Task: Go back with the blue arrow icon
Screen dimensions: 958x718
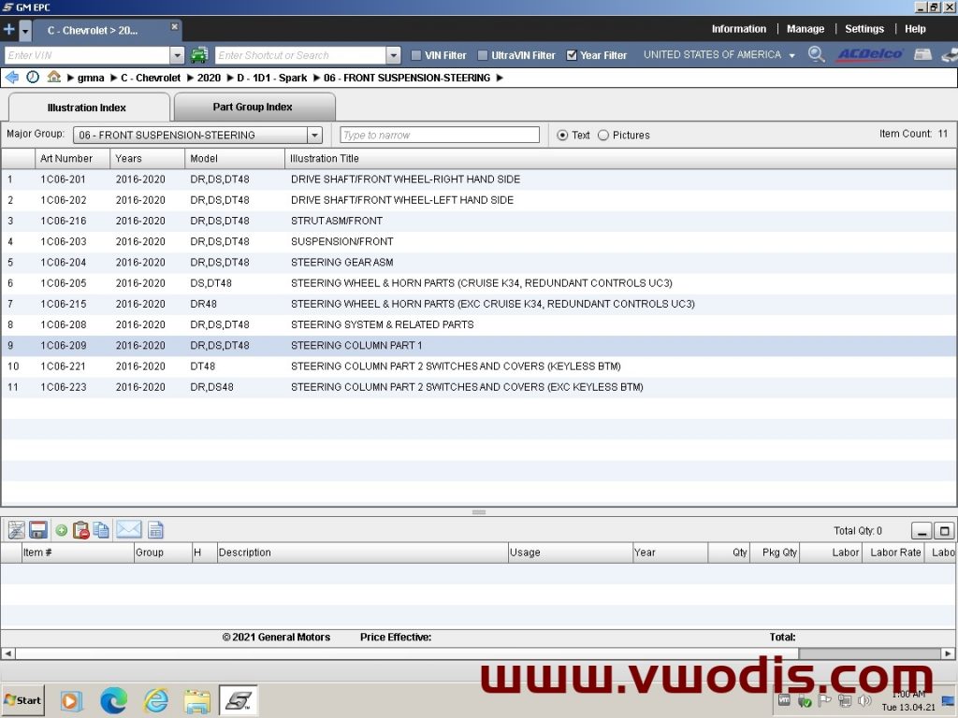Action: (x=11, y=78)
